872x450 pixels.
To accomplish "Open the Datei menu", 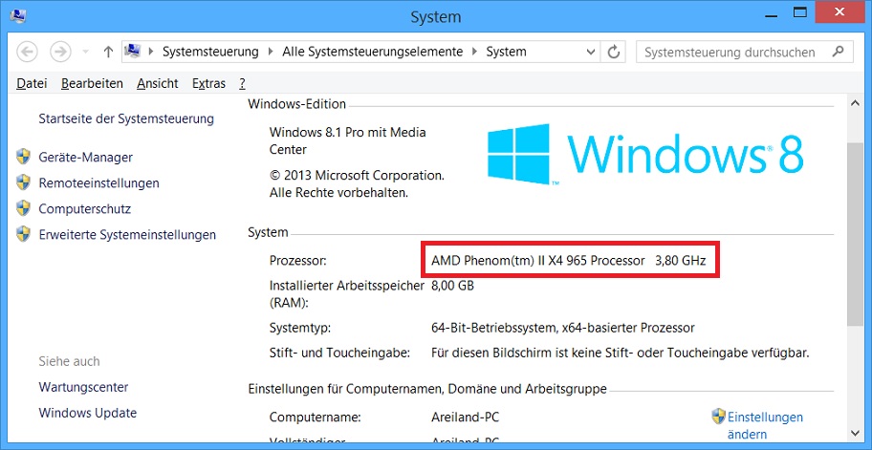I will pos(32,84).
